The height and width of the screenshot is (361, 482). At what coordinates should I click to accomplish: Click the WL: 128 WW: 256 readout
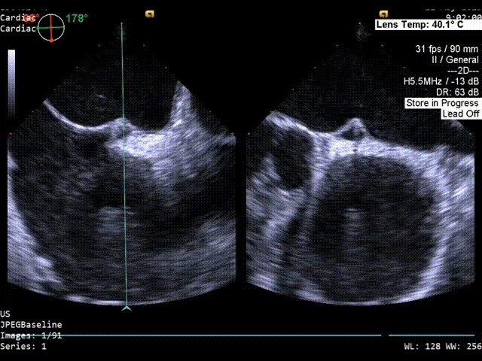coord(441,347)
